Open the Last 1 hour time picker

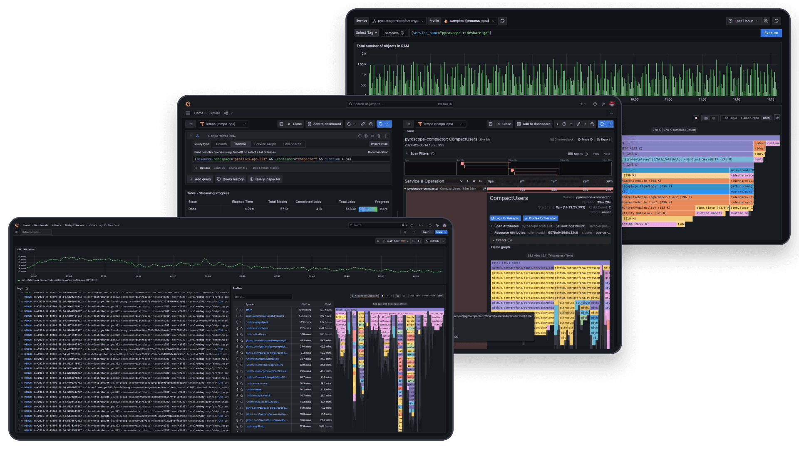pos(744,21)
